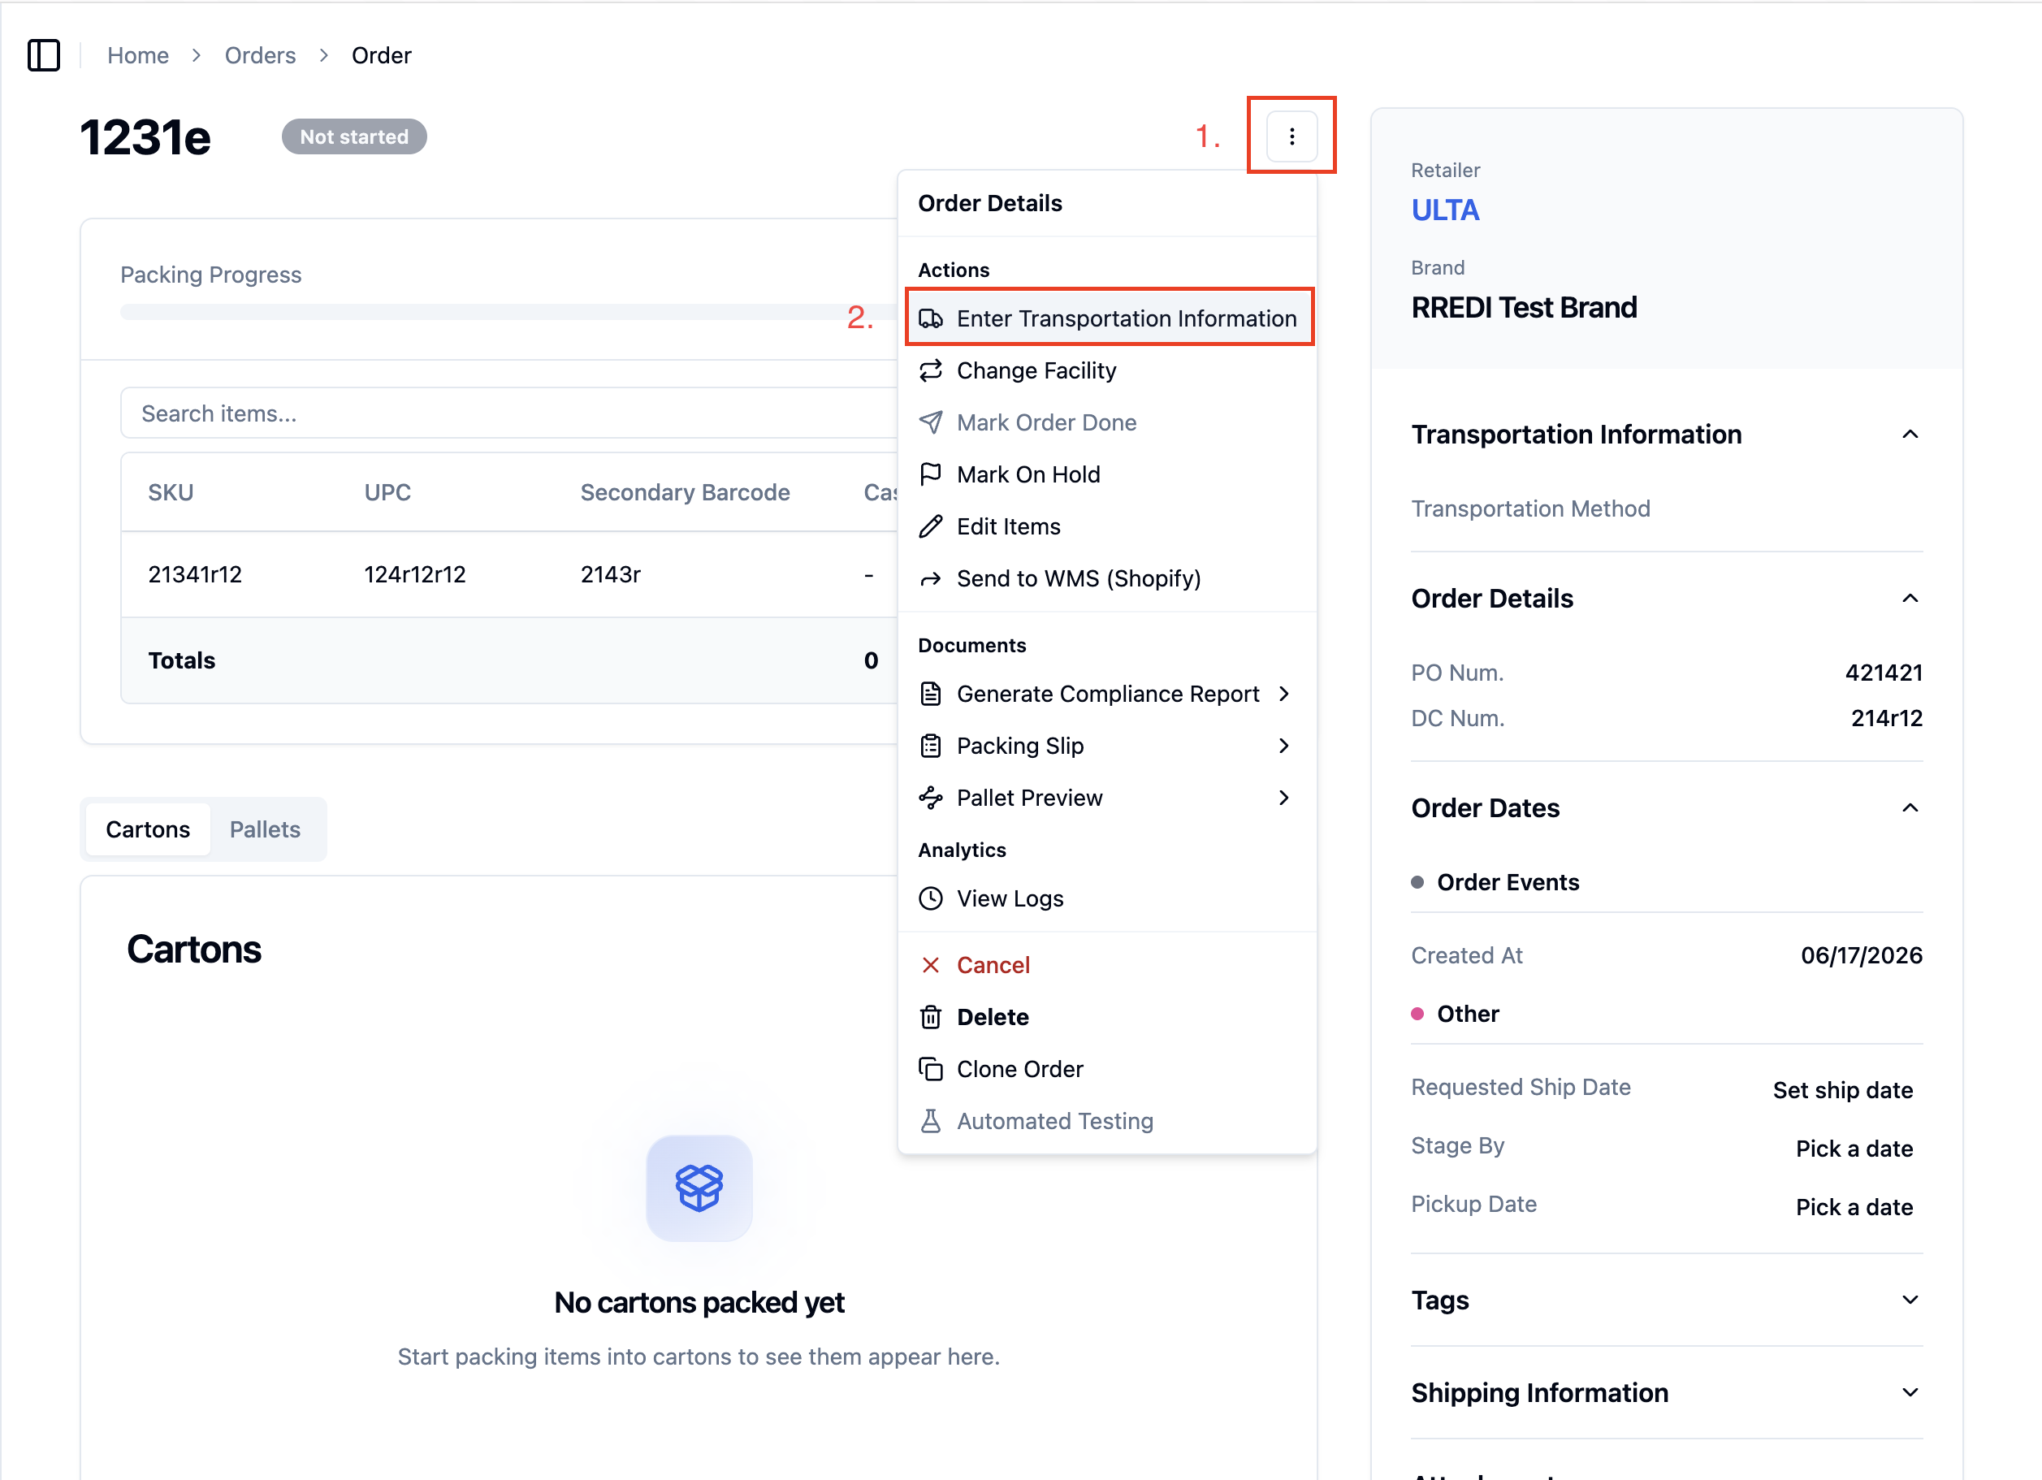
Task: Switch to the Pallets tab
Action: point(265,829)
